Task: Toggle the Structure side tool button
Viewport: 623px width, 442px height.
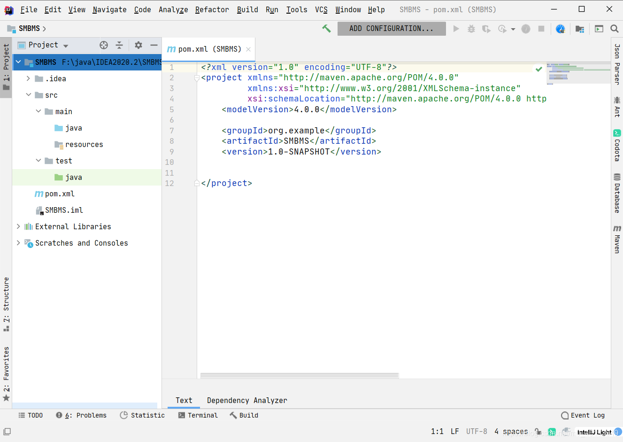Action: point(6,304)
